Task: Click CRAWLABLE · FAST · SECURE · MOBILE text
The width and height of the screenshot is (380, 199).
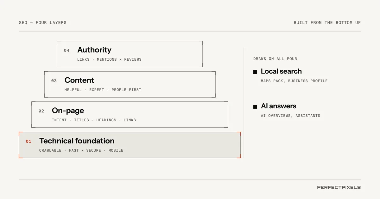Action: click(x=81, y=150)
